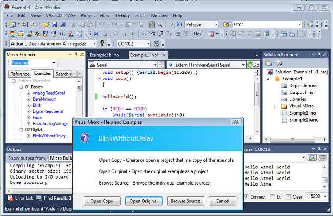Click the Hex display toolbar button
333x216 pixels.
[x=197, y=34]
